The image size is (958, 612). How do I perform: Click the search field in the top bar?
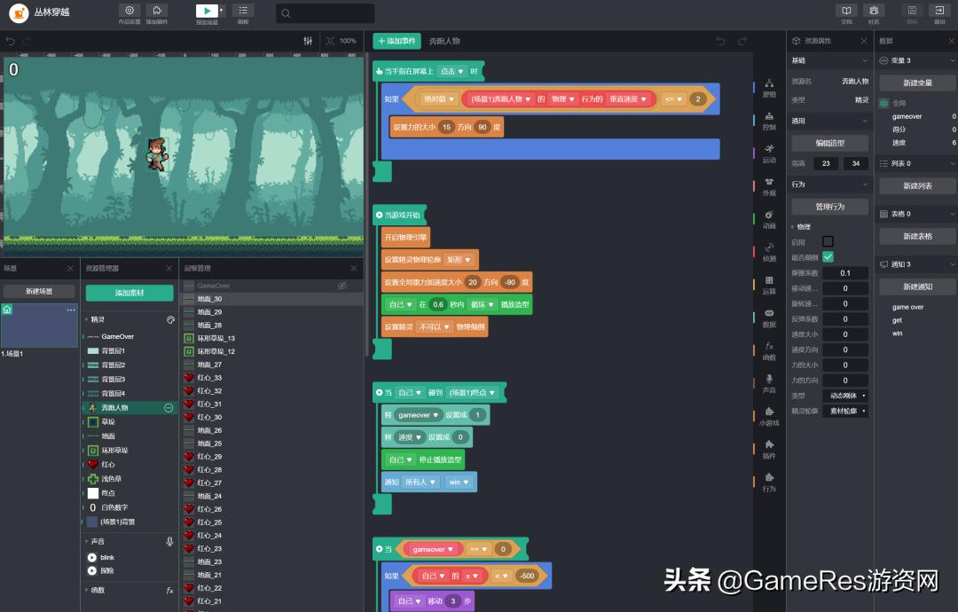click(324, 13)
